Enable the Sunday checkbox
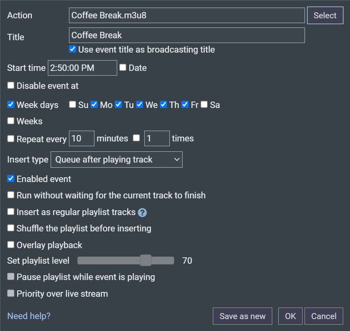The image size is (350, 331). coord(72,104)
